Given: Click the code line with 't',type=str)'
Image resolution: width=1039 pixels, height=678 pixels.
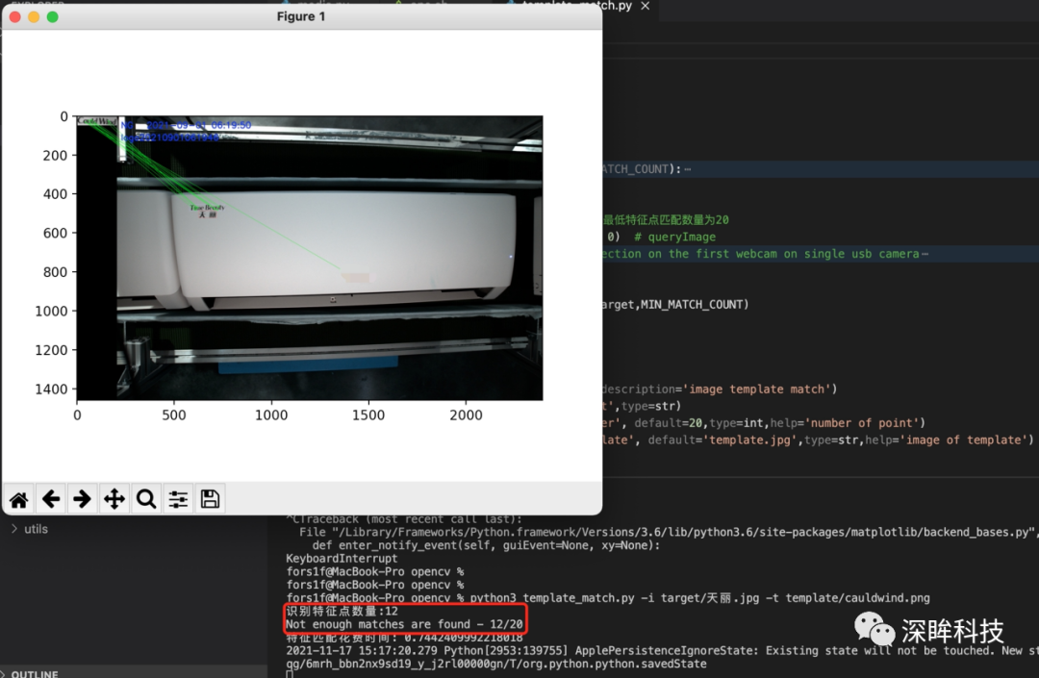Looking at the screenshot, I should 642,406.
